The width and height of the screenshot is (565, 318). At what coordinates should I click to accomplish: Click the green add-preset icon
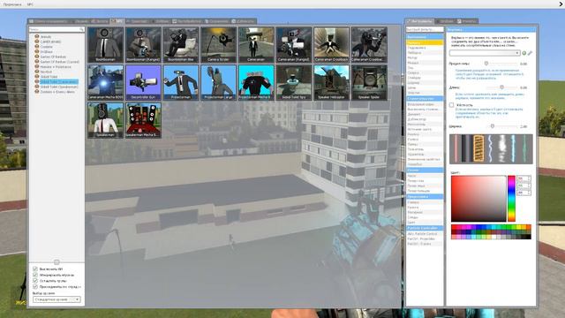[x=524, y=53]
